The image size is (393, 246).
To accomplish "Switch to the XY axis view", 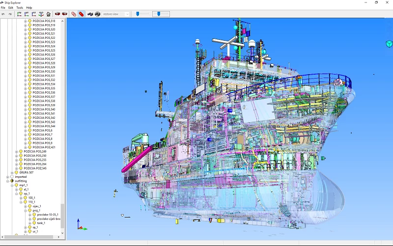I will pyautogui.click(x=19, y=14).
